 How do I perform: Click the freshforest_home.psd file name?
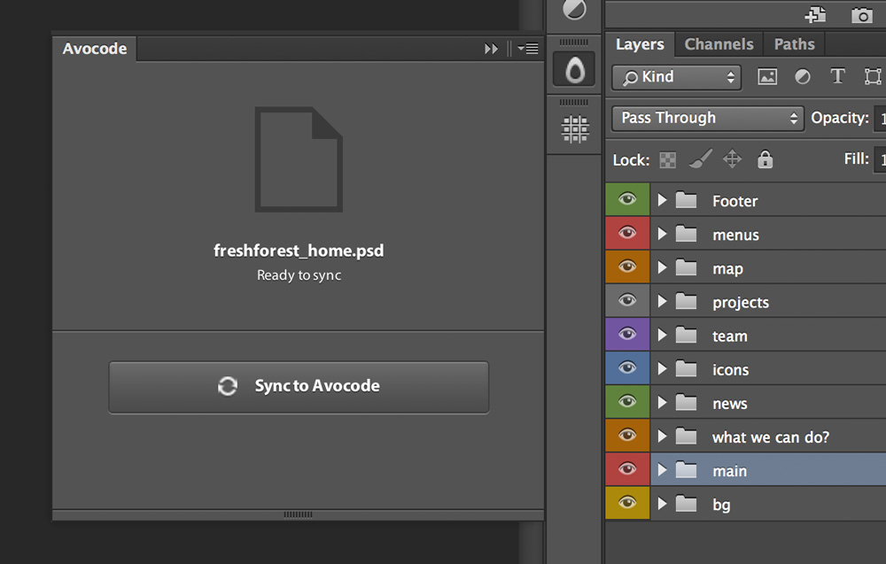[x=299, y=251]
